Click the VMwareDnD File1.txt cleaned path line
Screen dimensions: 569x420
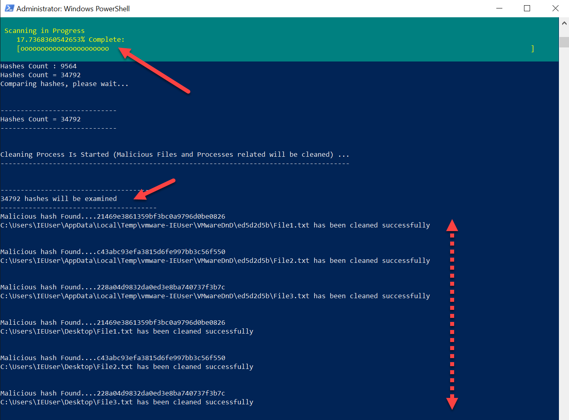click(x=215, y=225)
